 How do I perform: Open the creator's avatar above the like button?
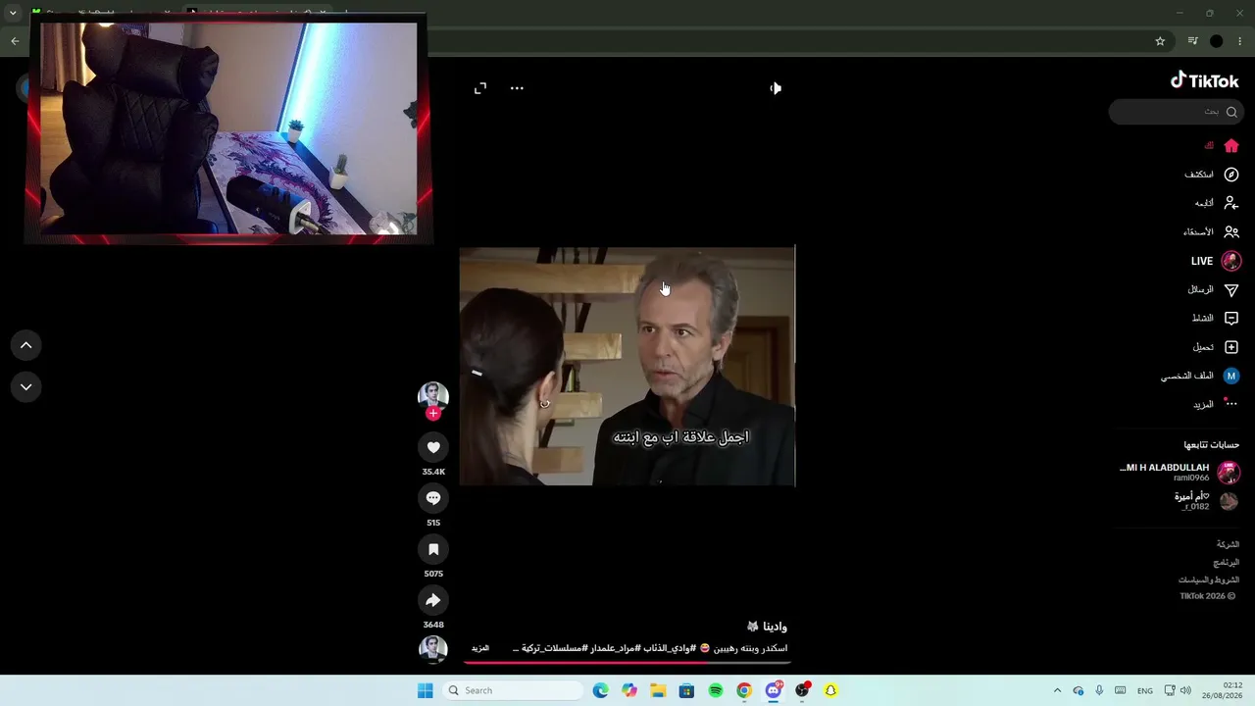click(x=433, y=395)
